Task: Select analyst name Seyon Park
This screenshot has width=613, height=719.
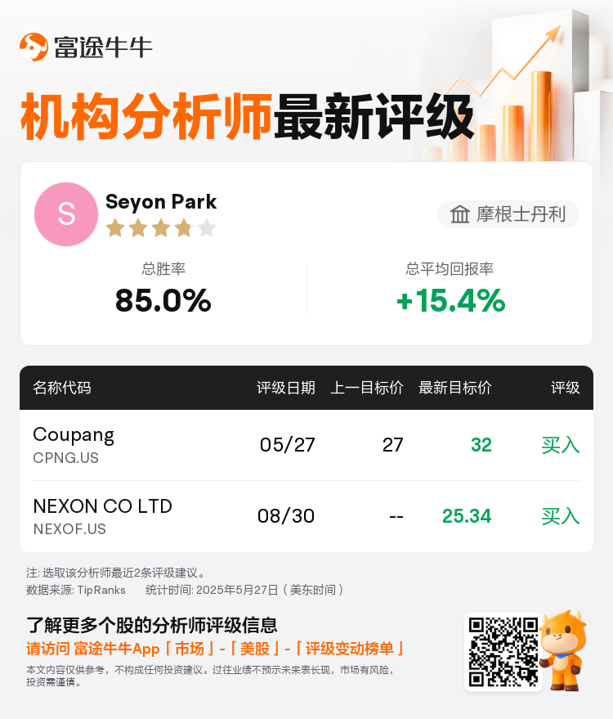Action: (161, 202)
